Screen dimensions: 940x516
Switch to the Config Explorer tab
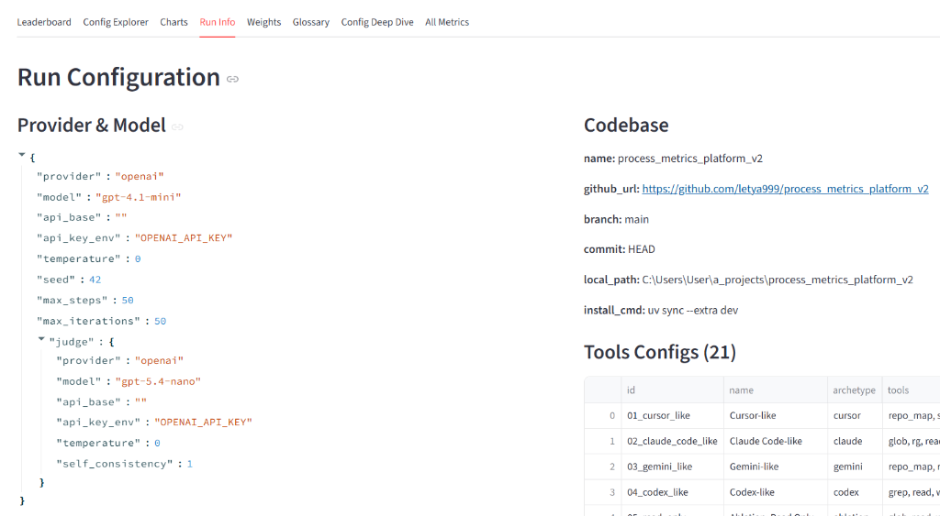click(x=116, y=22)
